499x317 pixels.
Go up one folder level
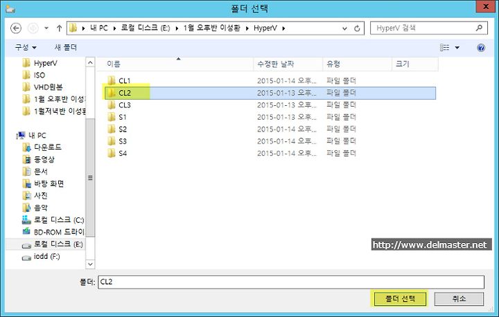pyautogui.click(x=59, y=28)
